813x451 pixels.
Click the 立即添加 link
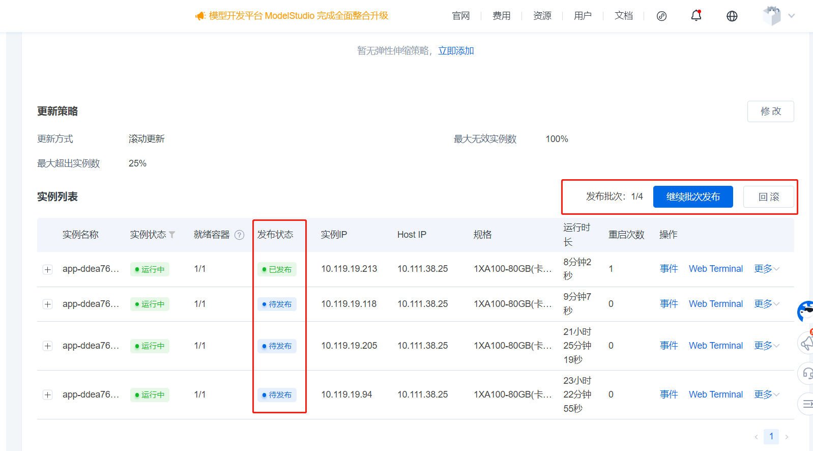[x=456, y=51]
